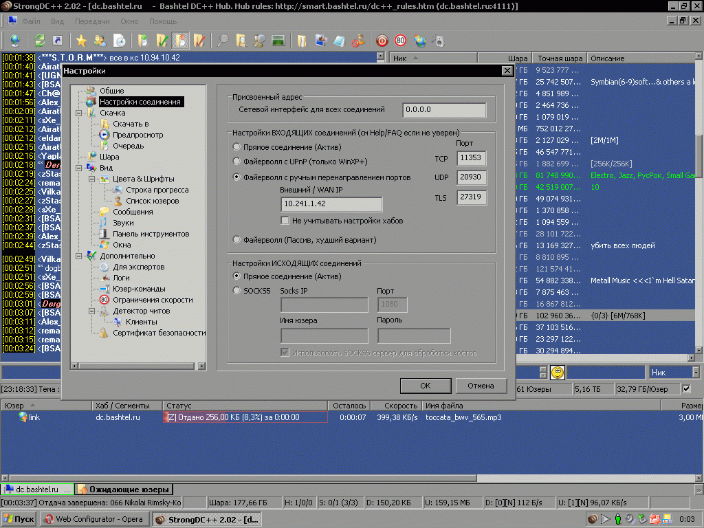Open Public Hubs globe toolbar icon
Image resolution: width=704 pixels, height=528 pixels.
pyautogui.click(x=15, y=41)
